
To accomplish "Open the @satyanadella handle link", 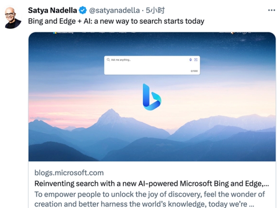I will click(114, 10).
